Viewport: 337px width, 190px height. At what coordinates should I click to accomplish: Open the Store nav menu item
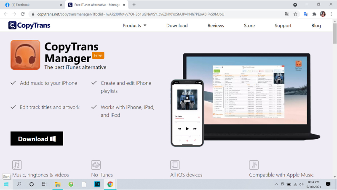click(x=249, y=26)
